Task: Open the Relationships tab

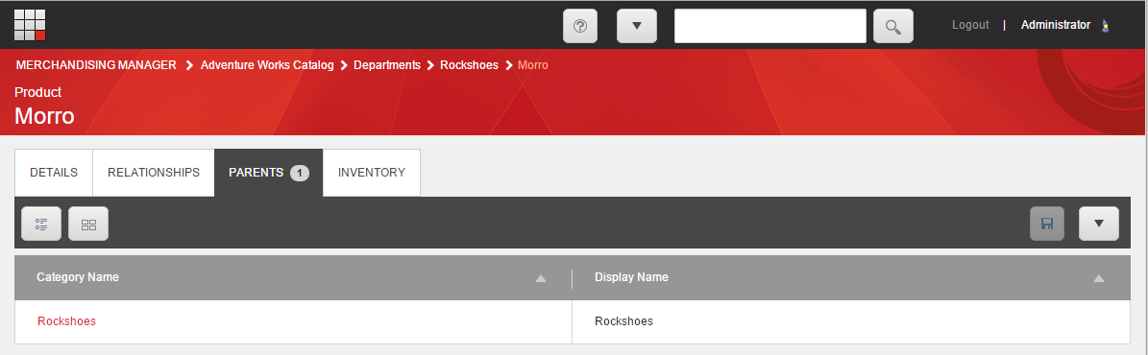Action: 154,173
